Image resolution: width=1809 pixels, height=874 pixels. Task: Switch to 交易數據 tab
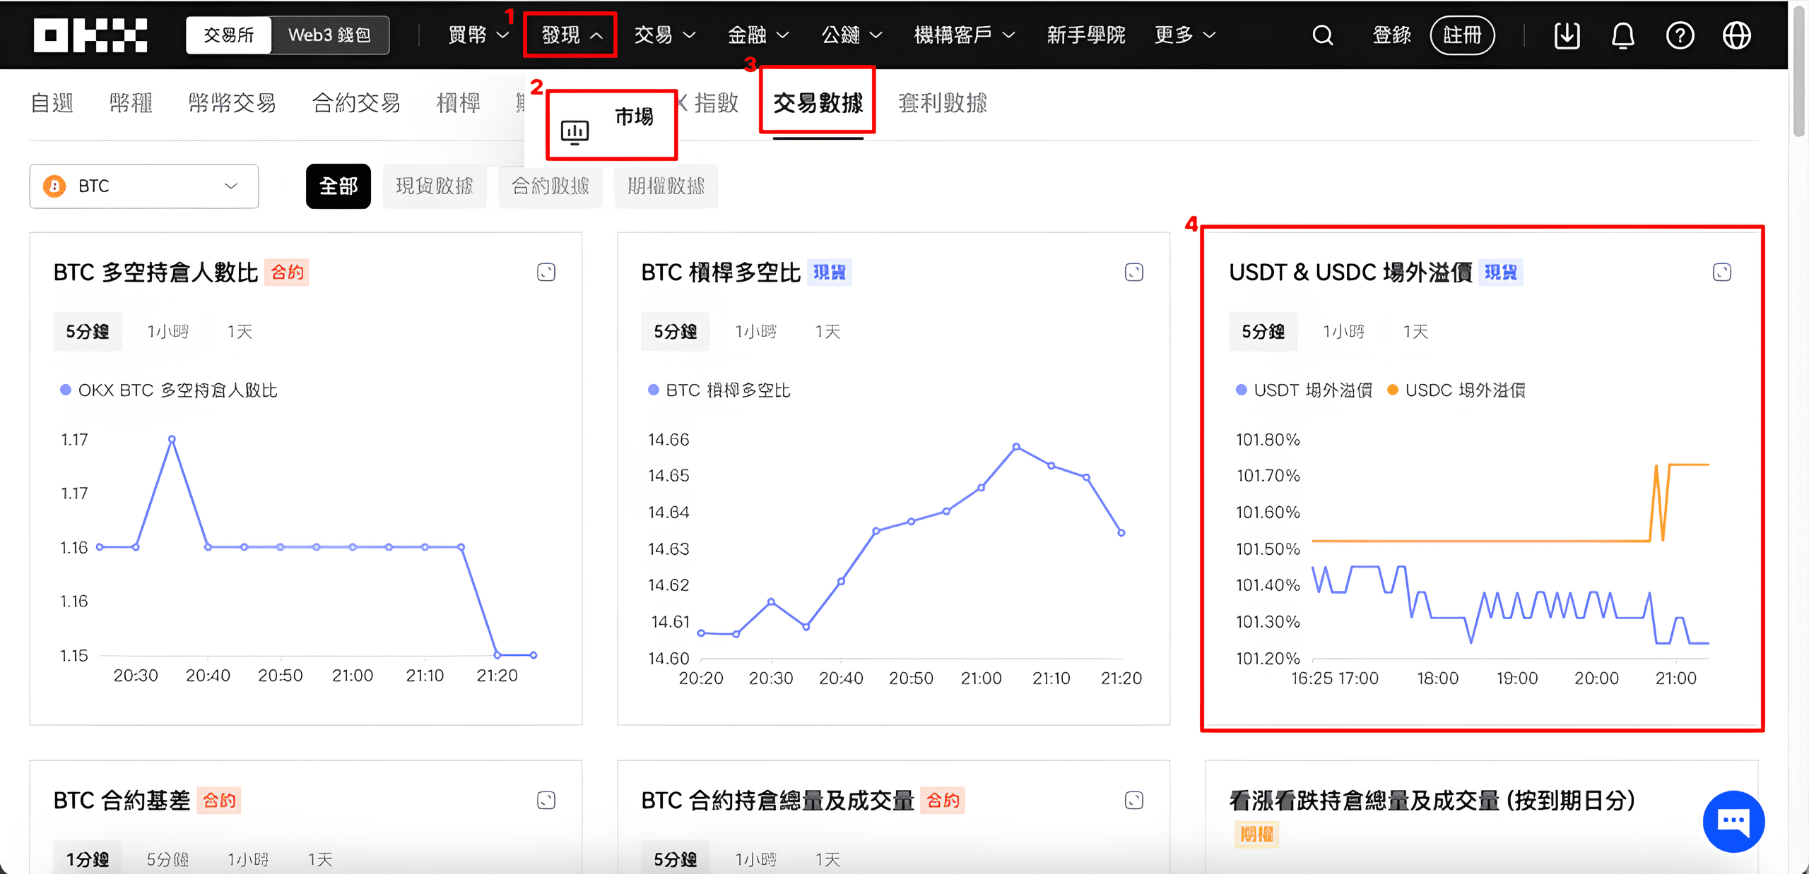click(818, 104)
